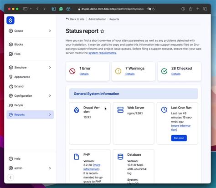Click the Files document icon
The image size is (216, 188).
click(x=11, y=54)
